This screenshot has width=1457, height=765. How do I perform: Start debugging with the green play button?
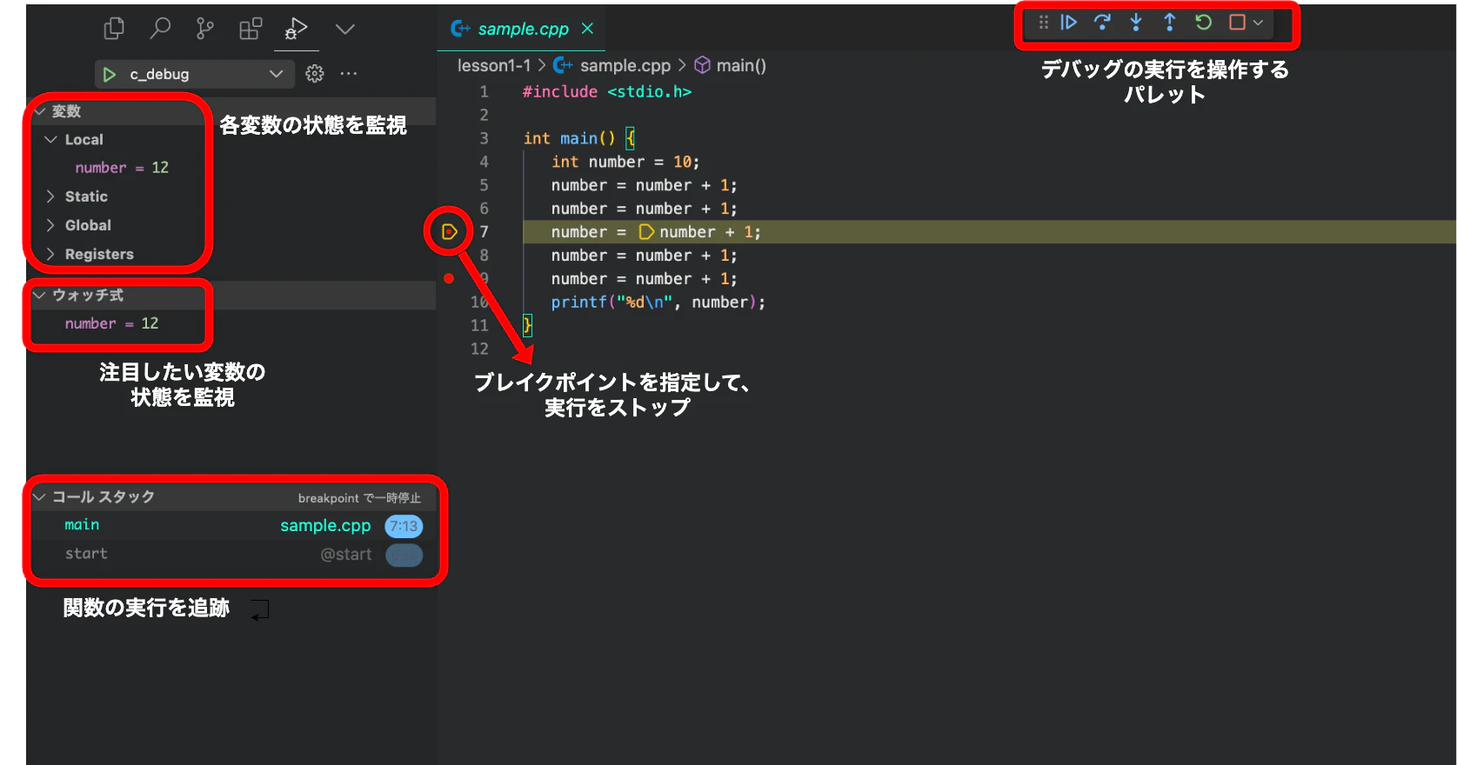pos(110,75)
